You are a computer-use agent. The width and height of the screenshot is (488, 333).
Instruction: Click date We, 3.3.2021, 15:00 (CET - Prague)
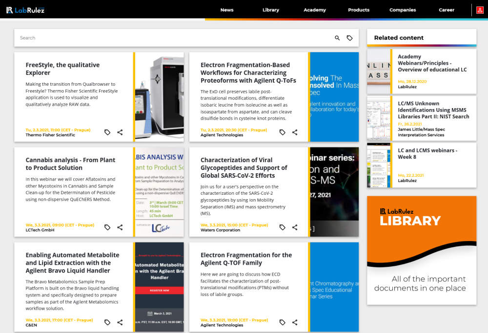point(234,225)
